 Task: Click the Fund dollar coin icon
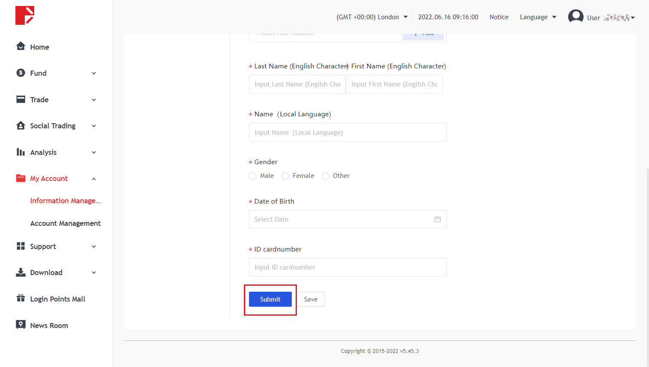click(21, 73)
